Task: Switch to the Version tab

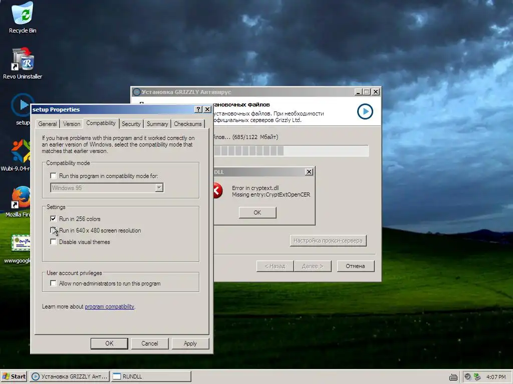Action: click(72, 124)
